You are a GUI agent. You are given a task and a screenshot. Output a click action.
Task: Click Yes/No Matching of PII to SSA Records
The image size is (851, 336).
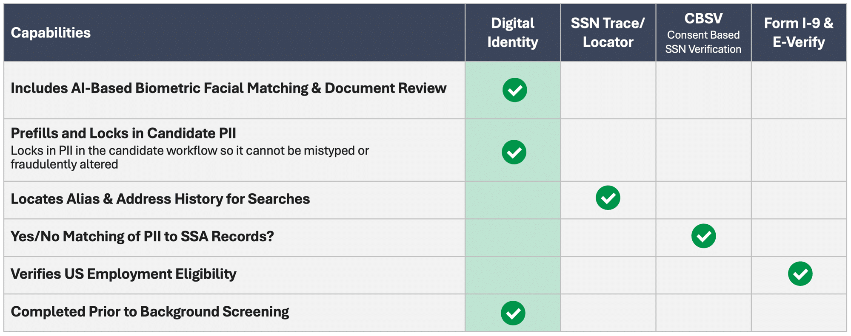point(142,236)
